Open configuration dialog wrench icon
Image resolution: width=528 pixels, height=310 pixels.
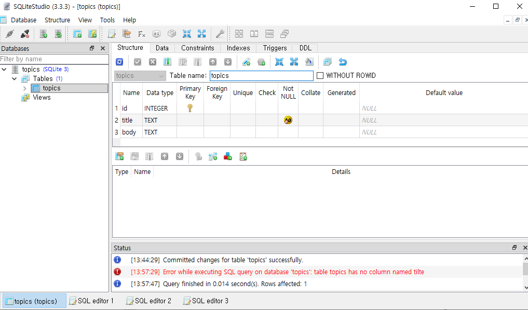[220, 34]
